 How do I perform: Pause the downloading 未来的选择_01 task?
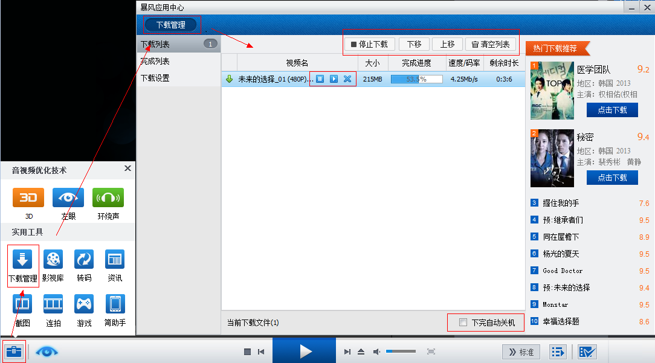pos(320,79)
